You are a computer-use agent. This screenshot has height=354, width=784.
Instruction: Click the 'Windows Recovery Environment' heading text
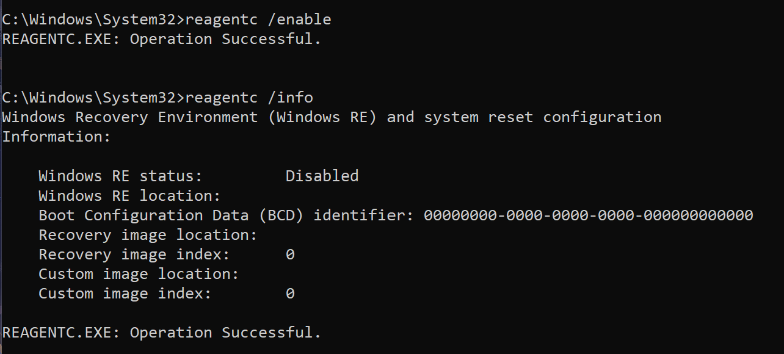(130, 117)
